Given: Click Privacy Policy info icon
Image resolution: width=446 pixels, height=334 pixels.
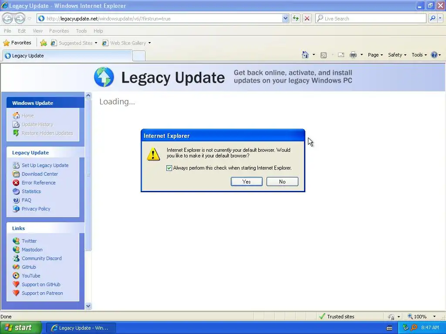Looking at the screenshot, I should 16,209.
